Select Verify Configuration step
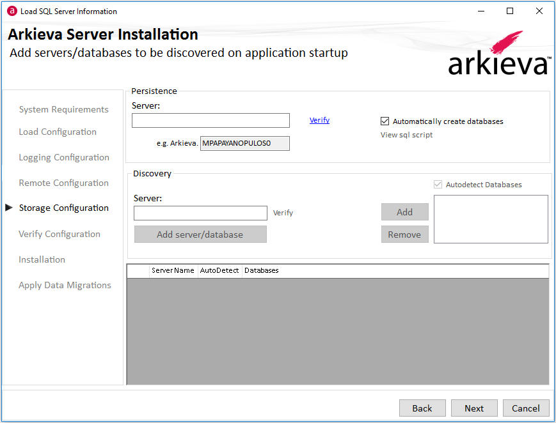The width and height of the screenshot is (556, 423). [60, 234]
